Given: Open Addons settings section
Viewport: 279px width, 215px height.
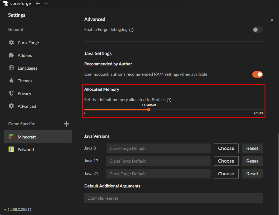Looking at the screenshot, I should [x=38, y=55].
